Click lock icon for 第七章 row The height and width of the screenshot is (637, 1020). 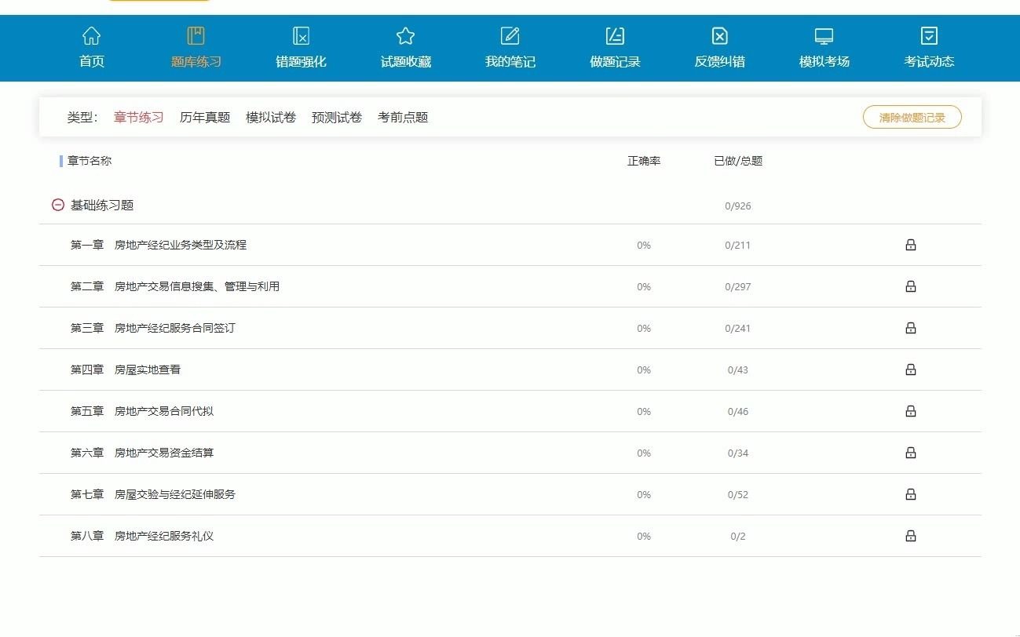pos(911,494)
